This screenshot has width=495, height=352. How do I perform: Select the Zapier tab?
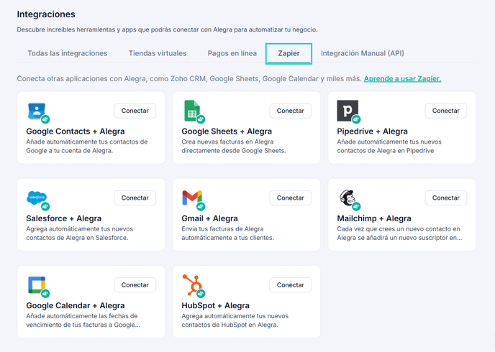(289, 54)
